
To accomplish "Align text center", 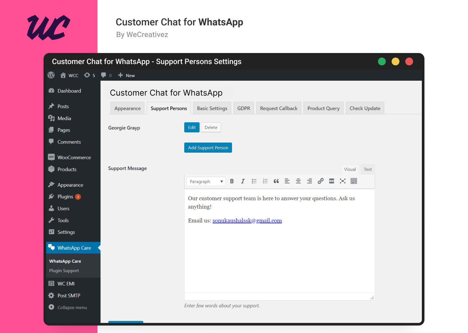I will (x=298, y=181).
